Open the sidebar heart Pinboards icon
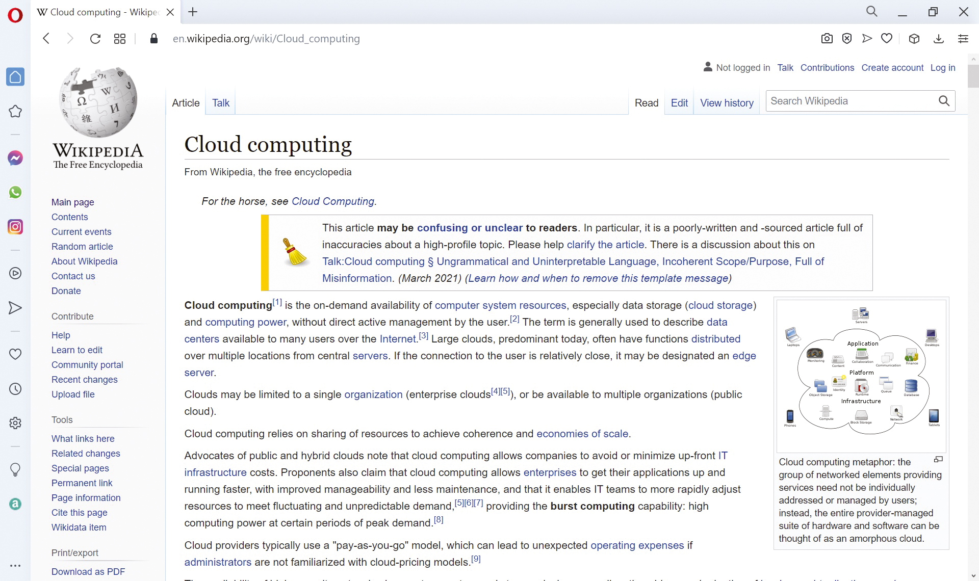The width and height of the screenshot is (979, 581). [x=15, y=354]
